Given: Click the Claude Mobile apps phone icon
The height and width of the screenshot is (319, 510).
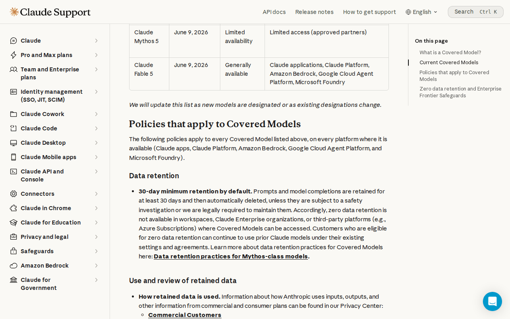Looking at the screenshot, I should 14,157.
